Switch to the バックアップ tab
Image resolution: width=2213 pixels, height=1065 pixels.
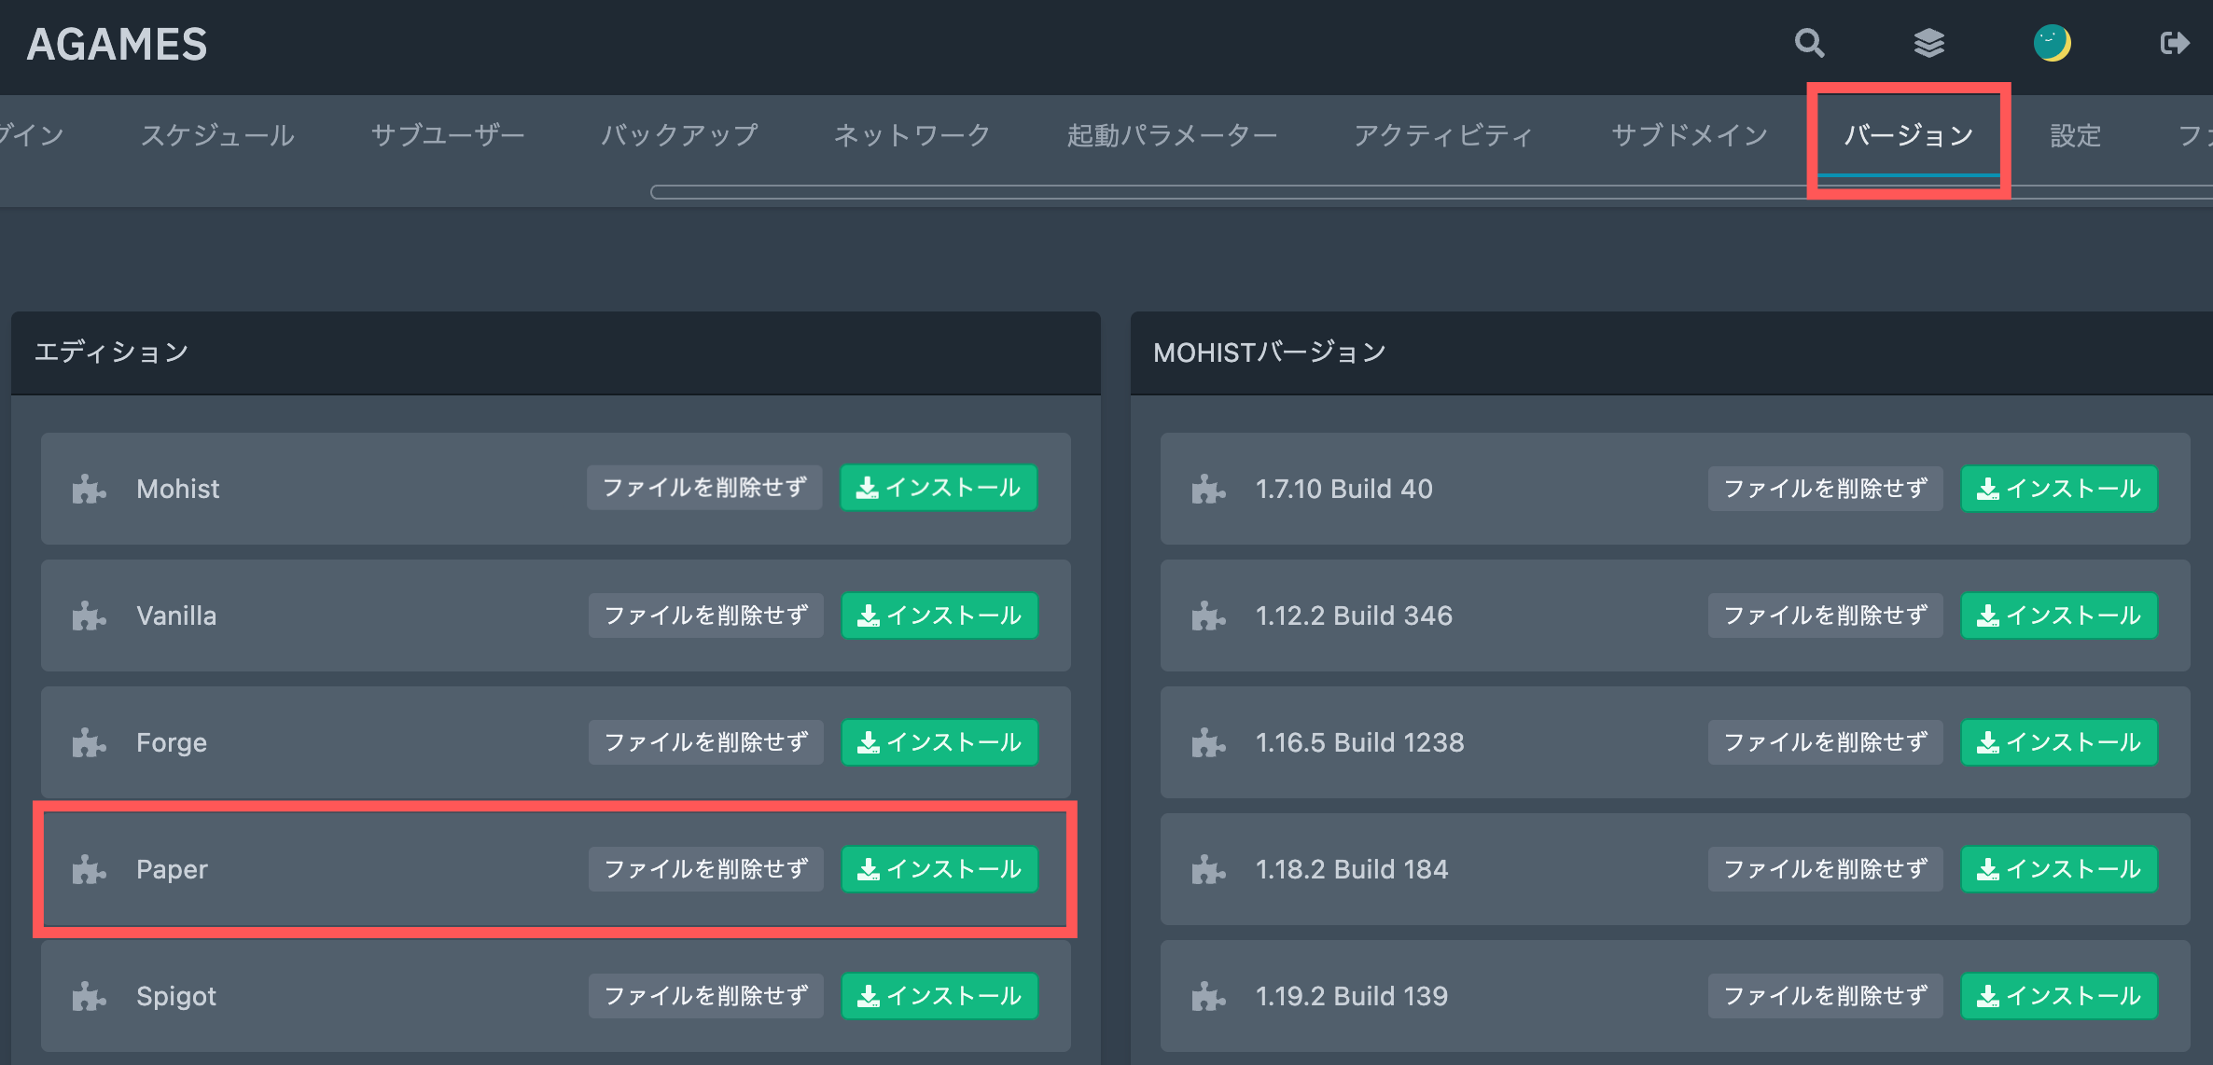coord(679,135)
